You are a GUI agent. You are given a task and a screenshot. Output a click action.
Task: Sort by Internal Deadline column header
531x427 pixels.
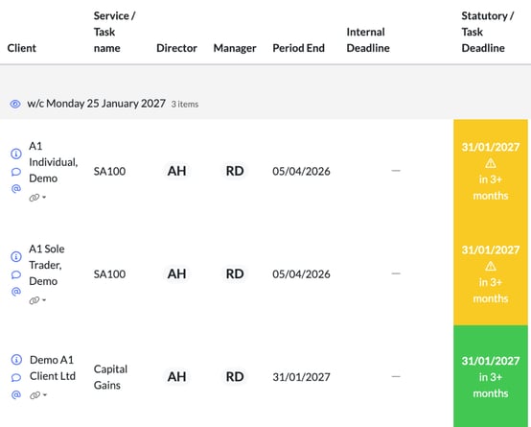[x=368, y=40]
